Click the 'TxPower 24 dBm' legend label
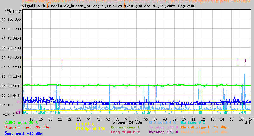Screen dimensions: 254x136 coord(126,122)
